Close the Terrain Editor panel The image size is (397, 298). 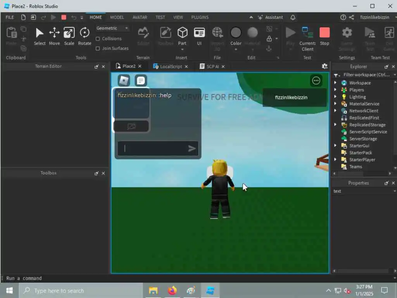coord(103,66)
